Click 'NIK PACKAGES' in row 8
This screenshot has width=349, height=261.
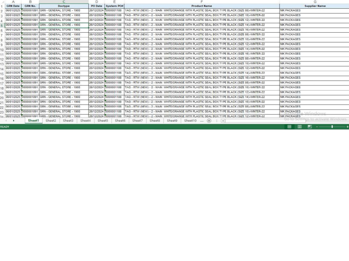click(290, 39)
